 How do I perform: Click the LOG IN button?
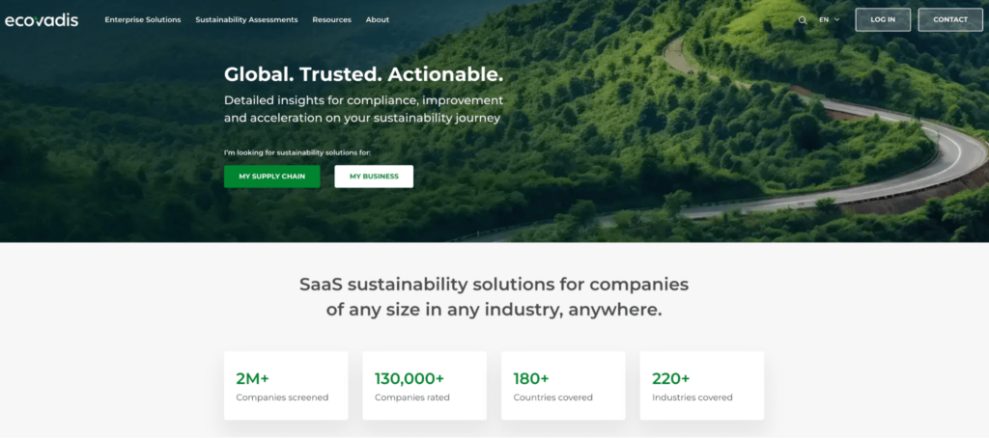coord(883,19)
